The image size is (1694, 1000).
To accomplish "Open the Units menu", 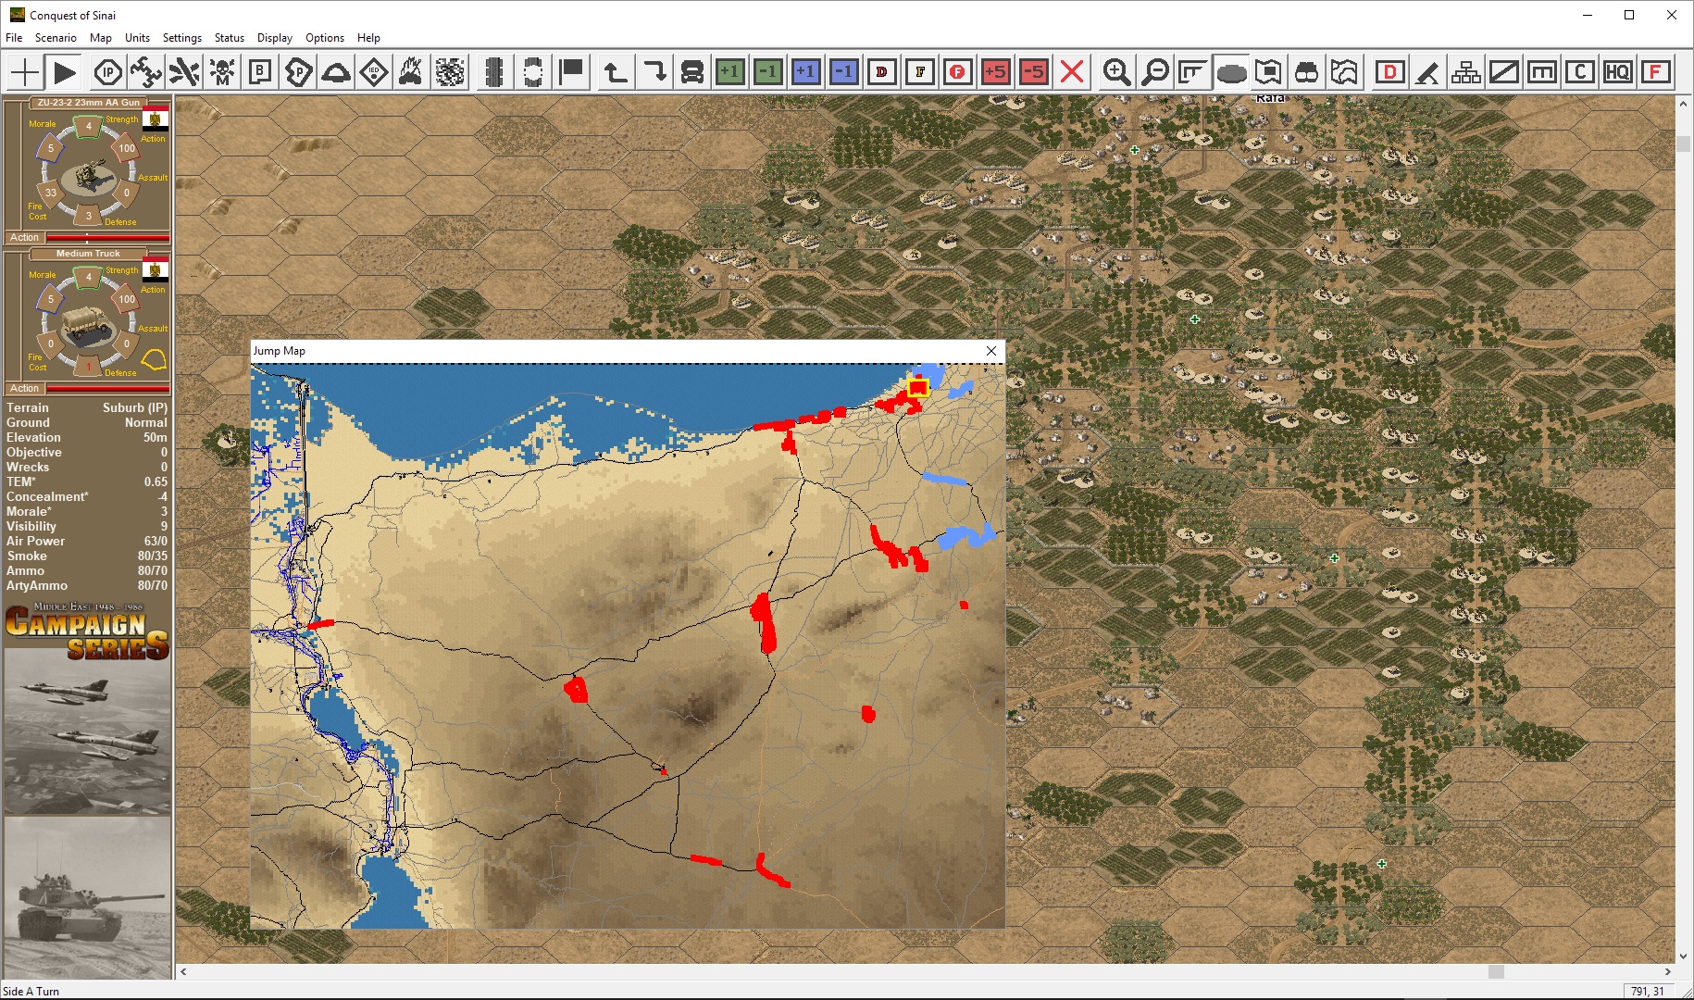I will pos(137,38).
